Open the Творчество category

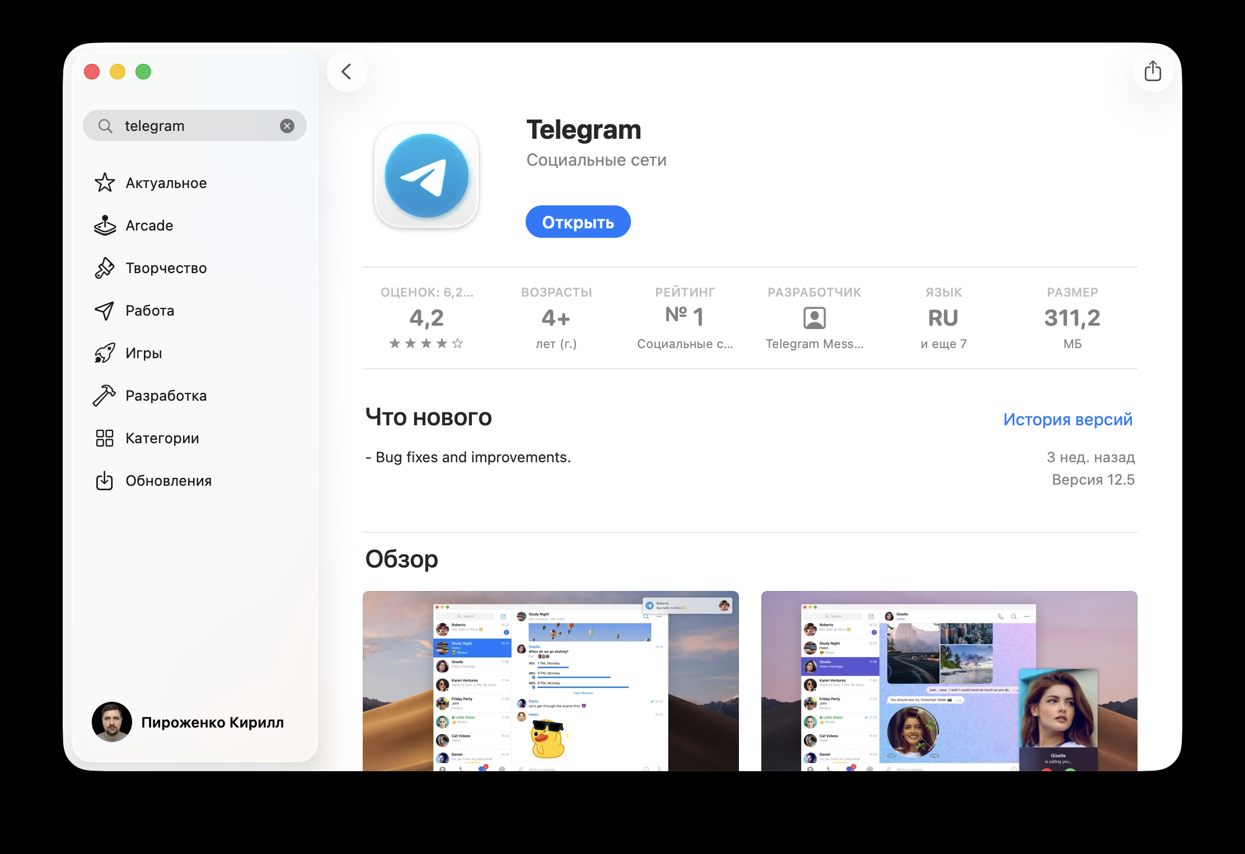[166, 268]
